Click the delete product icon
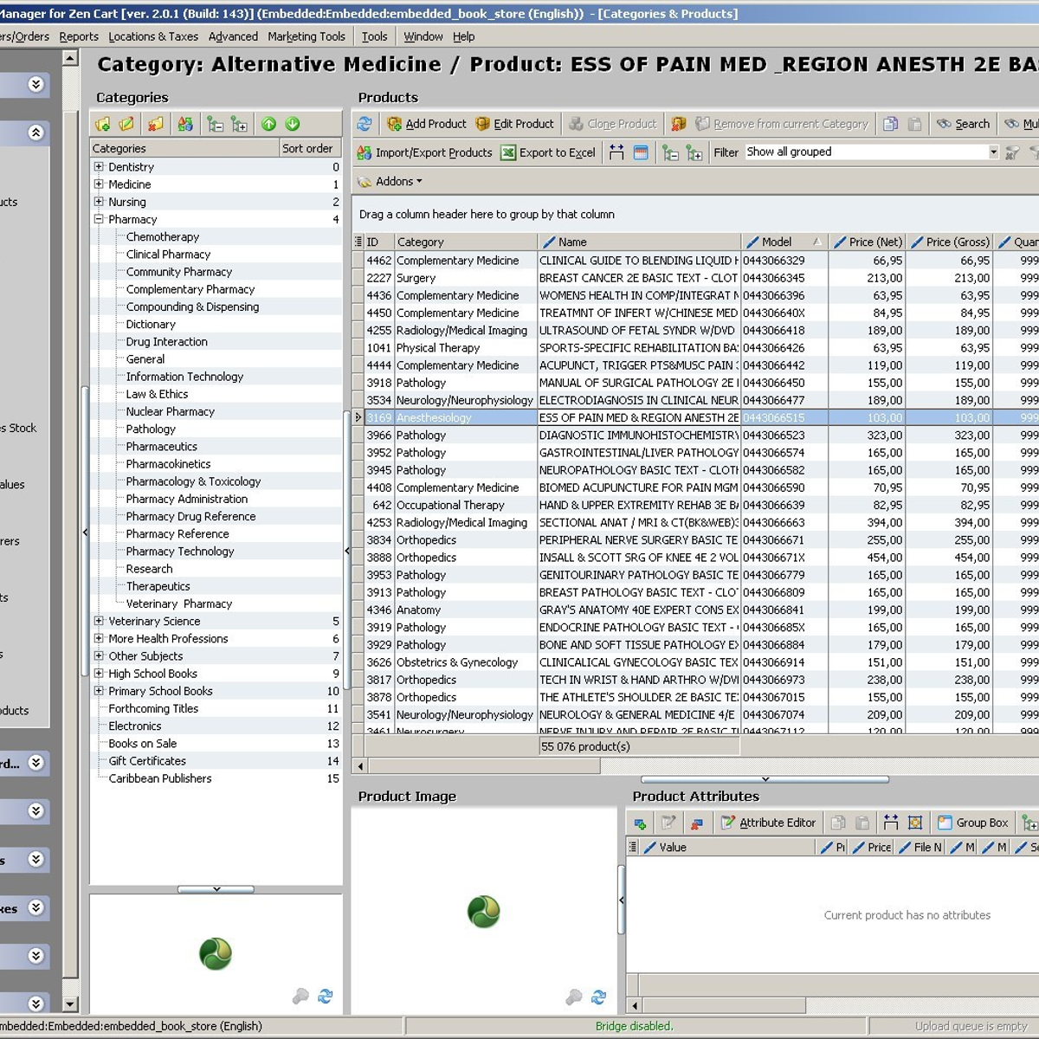Screen dimensions: 1039x1039 point(679,124)
